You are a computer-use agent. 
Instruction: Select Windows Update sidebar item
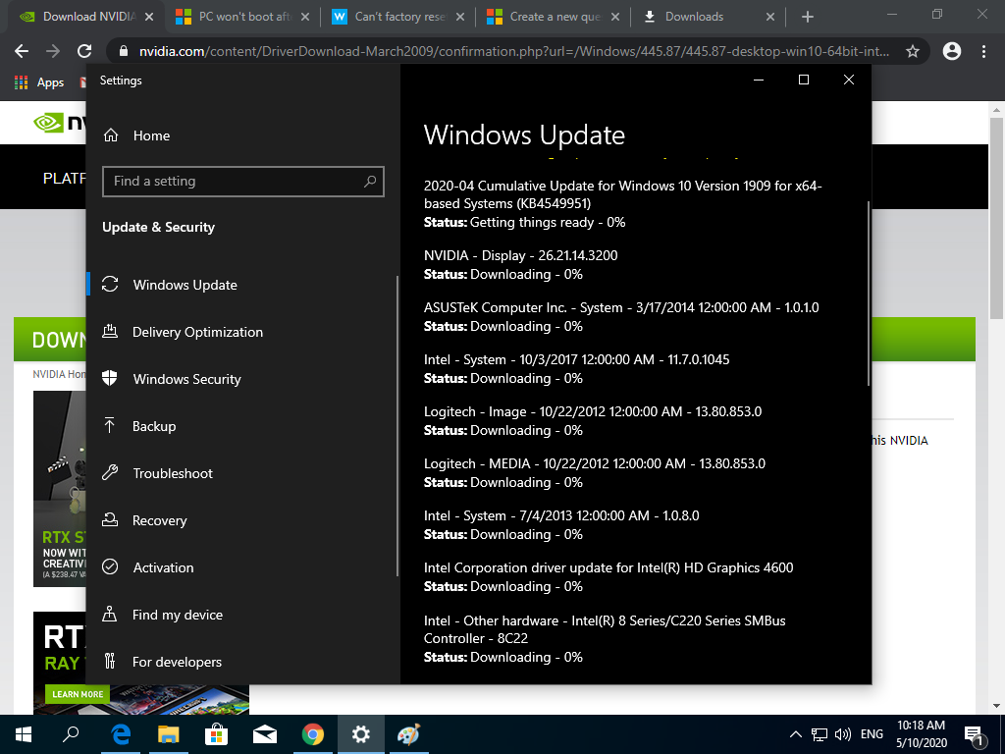tap(185, 285)
